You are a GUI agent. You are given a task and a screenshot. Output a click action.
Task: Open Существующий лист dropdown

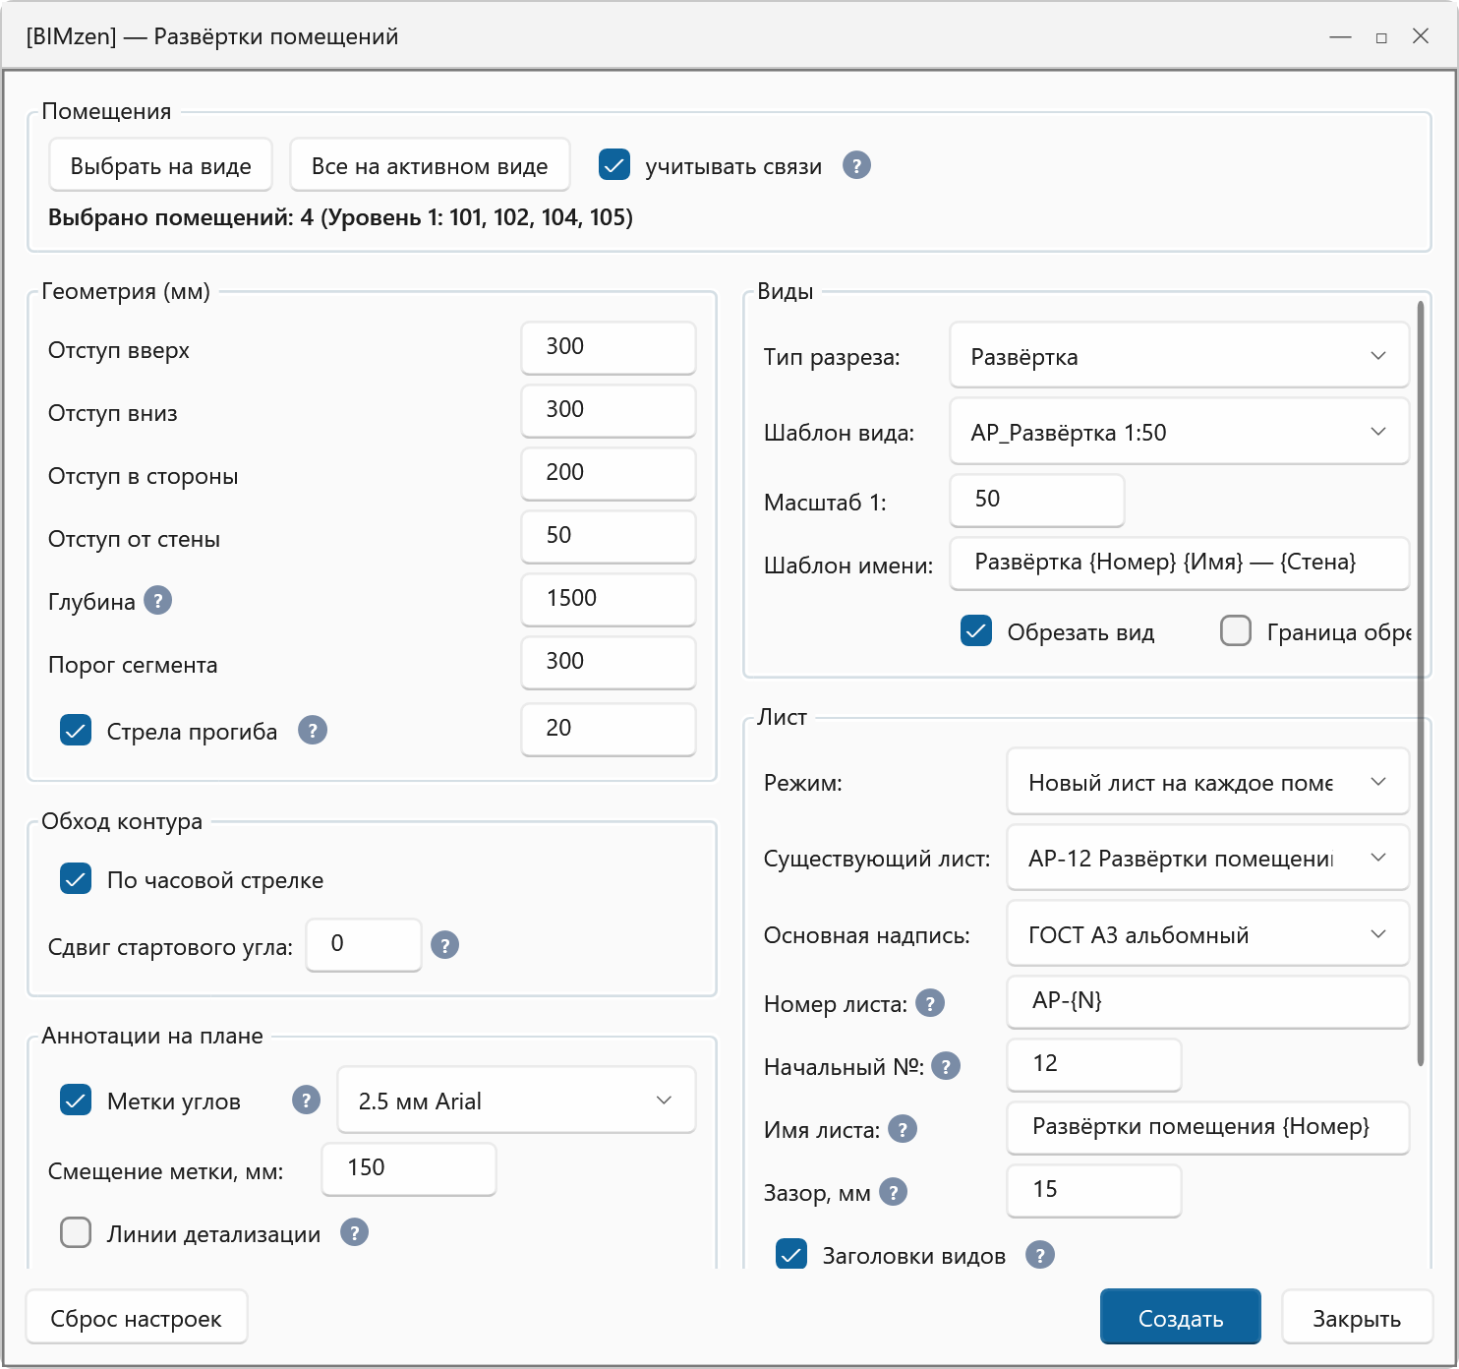pos(1208,857)
